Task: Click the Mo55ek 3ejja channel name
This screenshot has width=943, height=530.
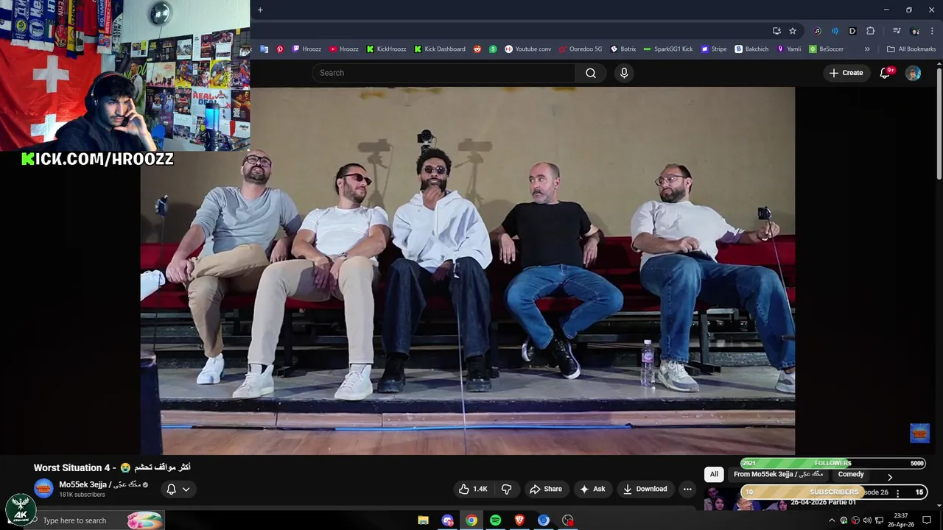Action: pyautogui.click(x=100, y=484)
